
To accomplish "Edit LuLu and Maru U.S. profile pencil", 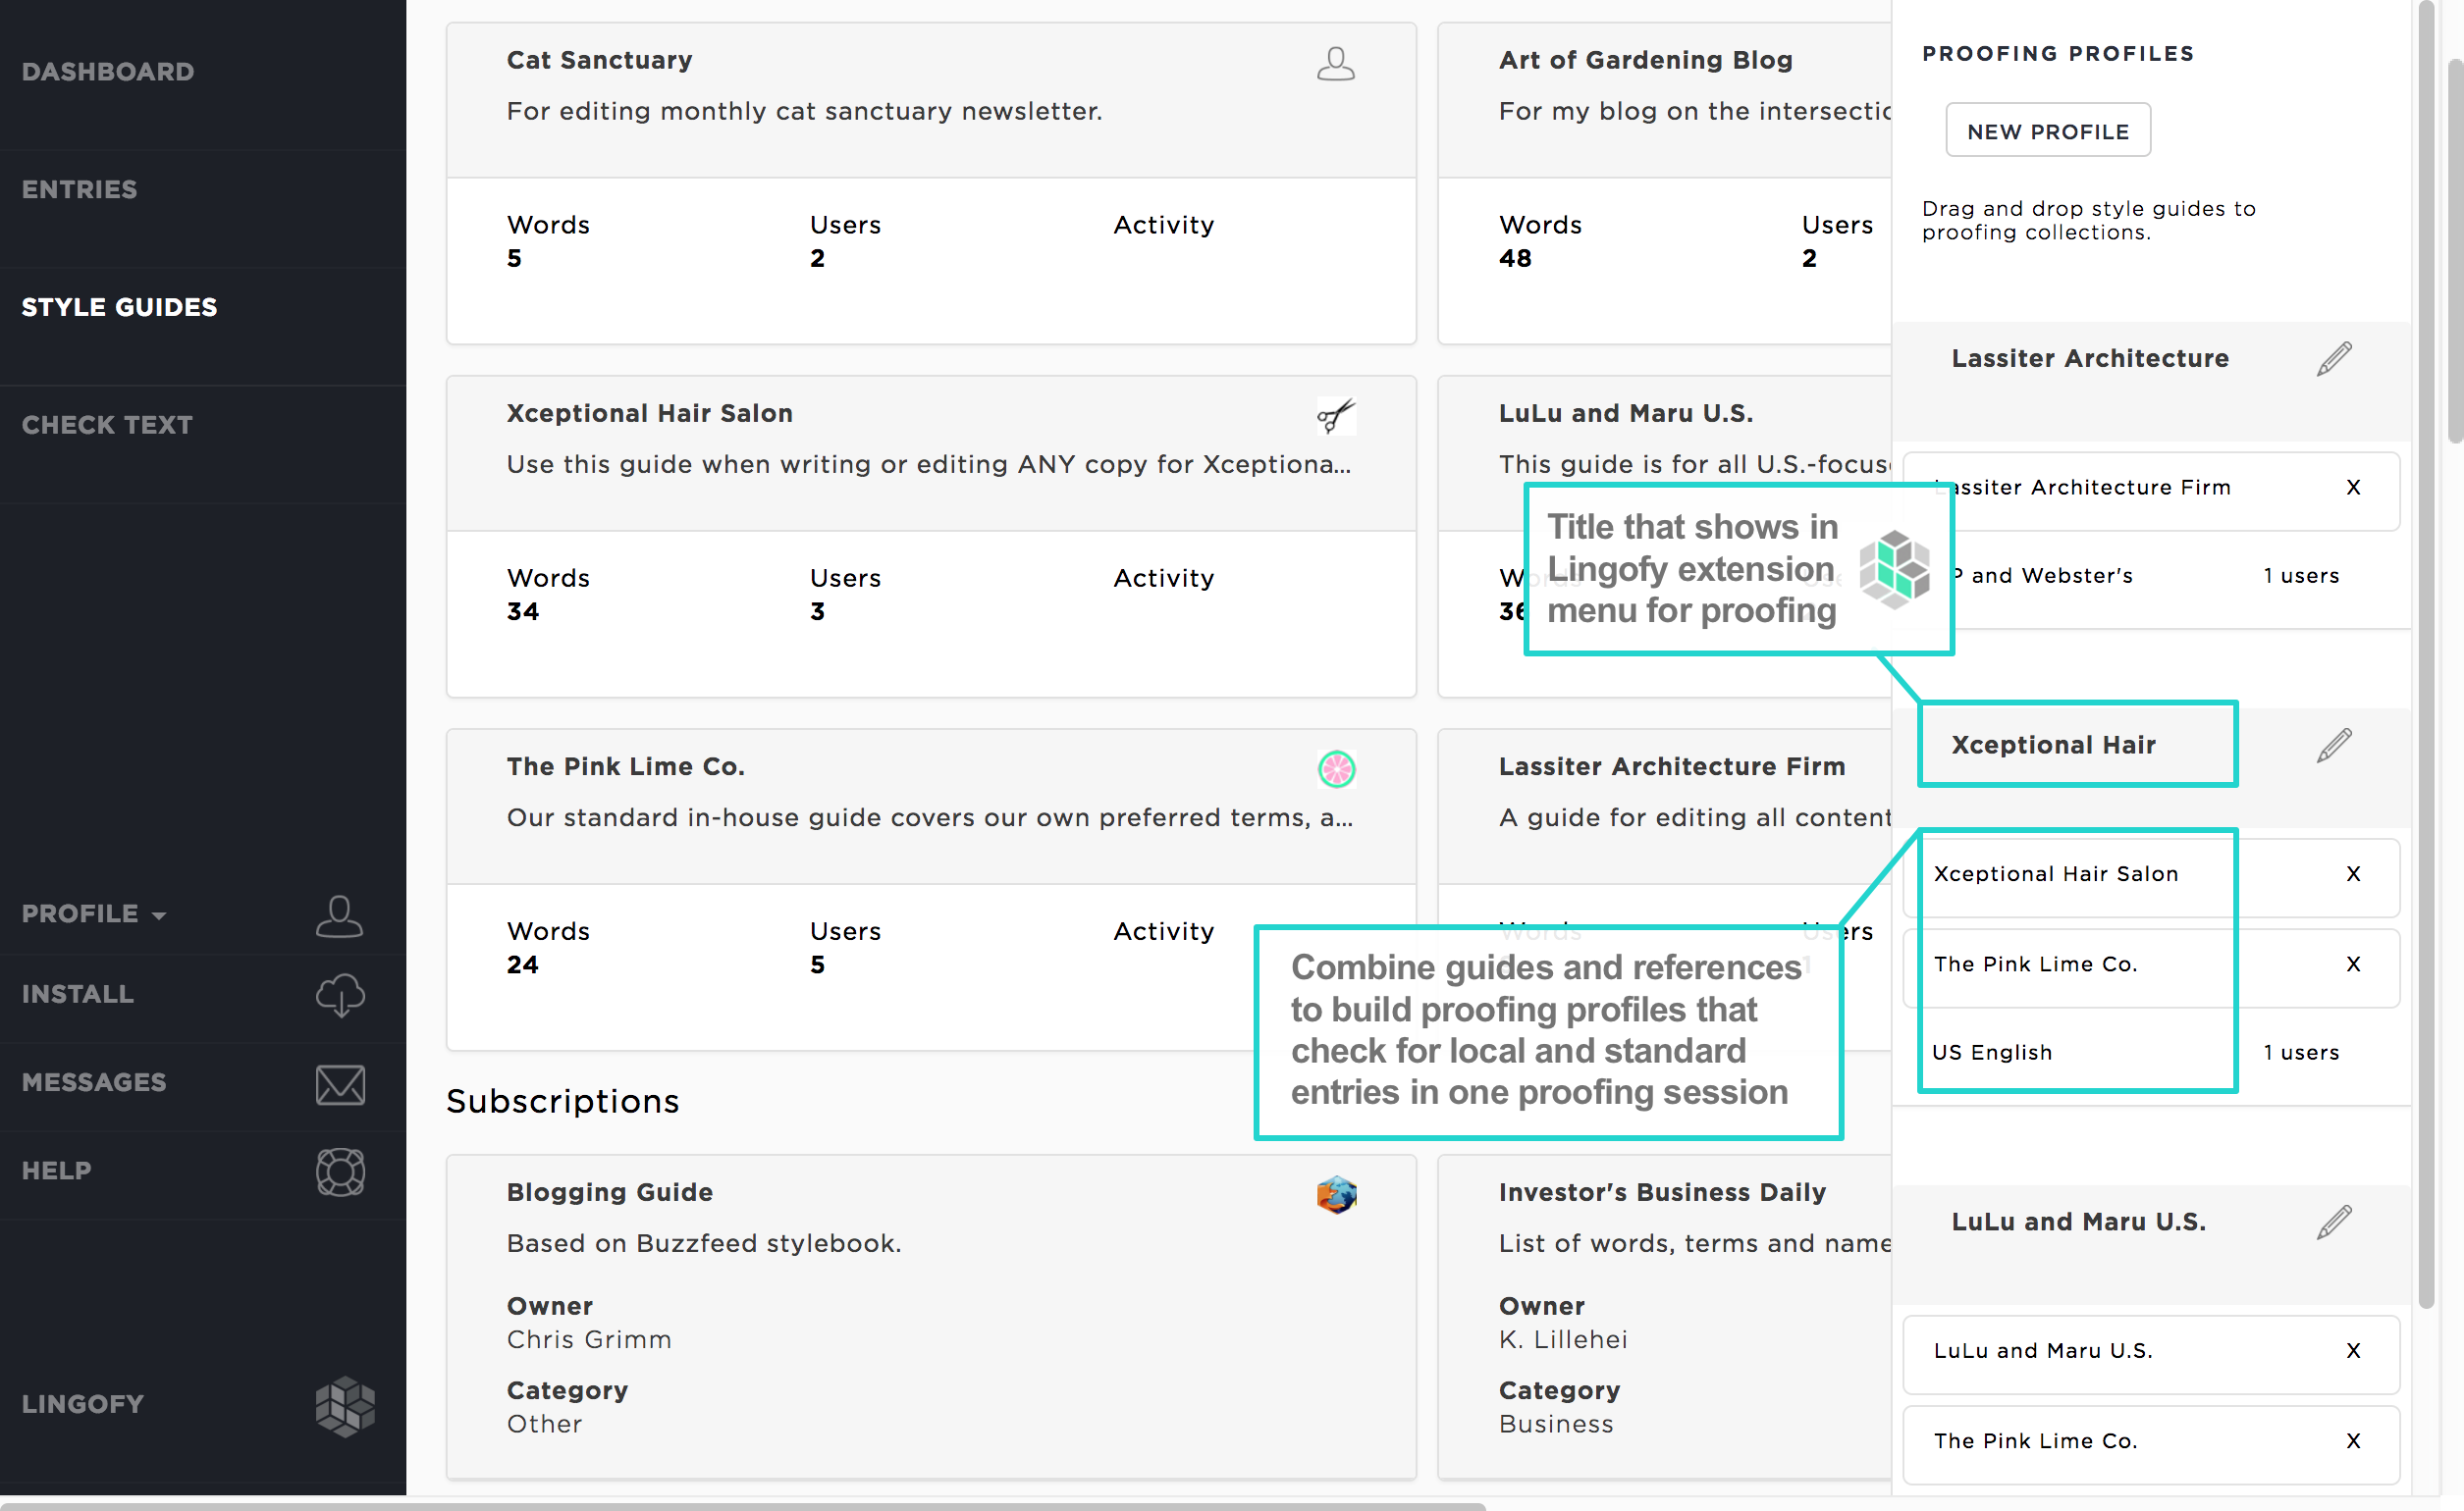I will click(2333, 1223).
